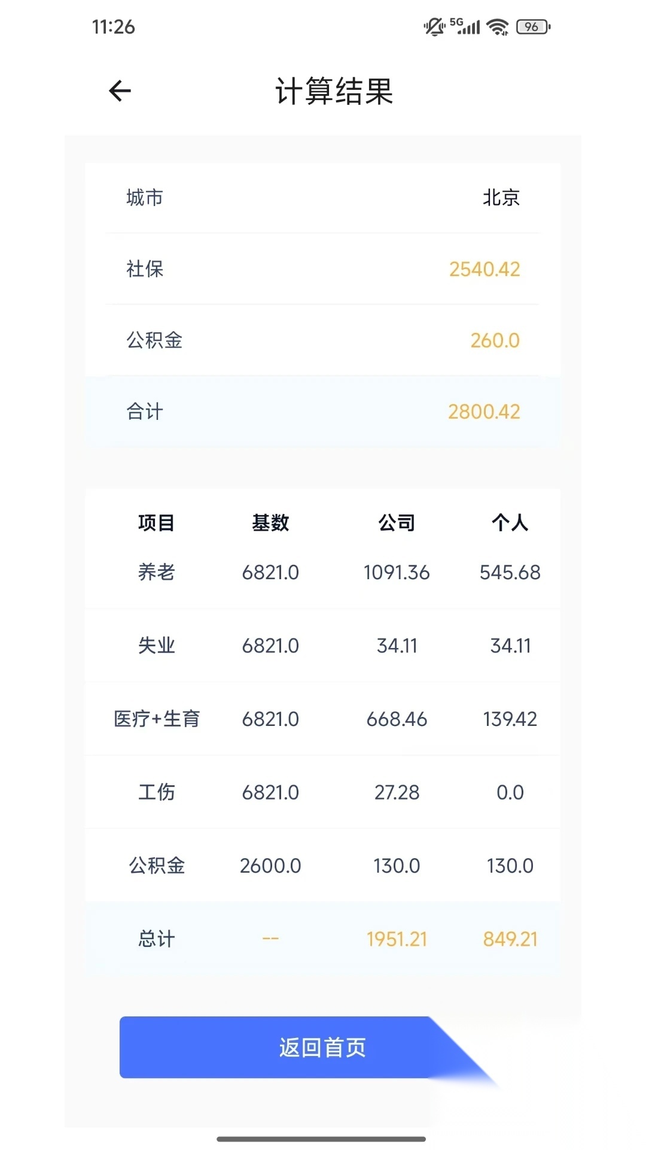Select the 城市 row showing 北京
This screenshot has height=1150, width=646.
coord(323,198)
